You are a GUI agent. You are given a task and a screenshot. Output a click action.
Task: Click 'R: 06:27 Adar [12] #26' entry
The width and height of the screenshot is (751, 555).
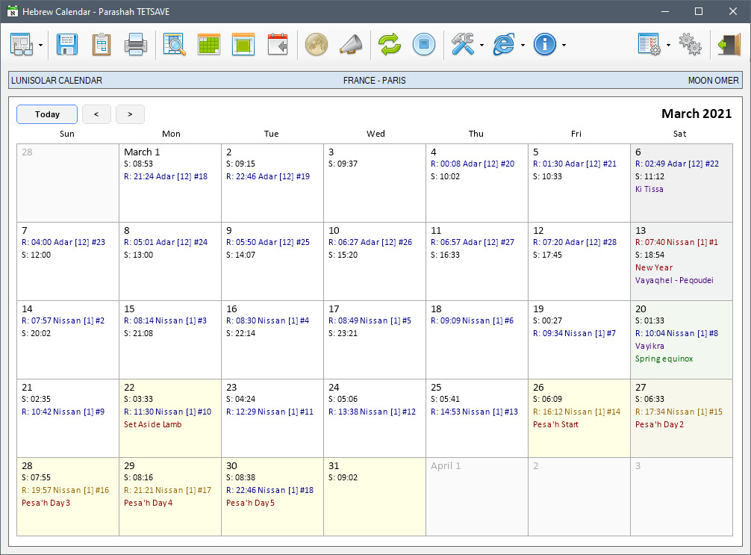(370, 243)
